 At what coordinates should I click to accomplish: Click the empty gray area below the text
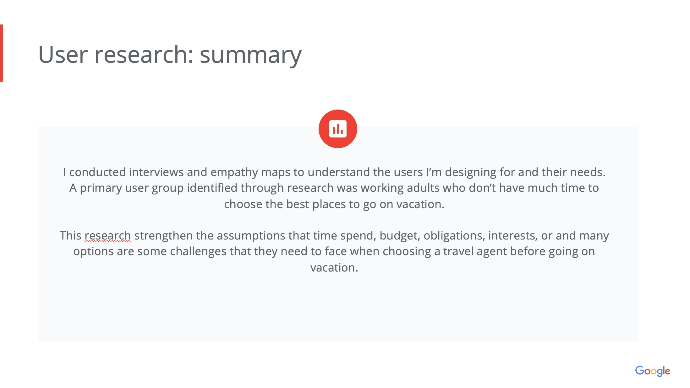pyautogui.click(x=338, y=308)
